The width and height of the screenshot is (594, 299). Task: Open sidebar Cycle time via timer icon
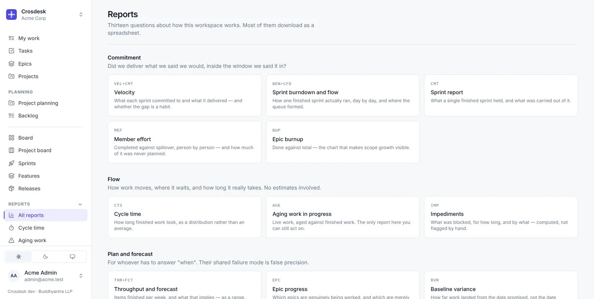click(x=11, y=228)
